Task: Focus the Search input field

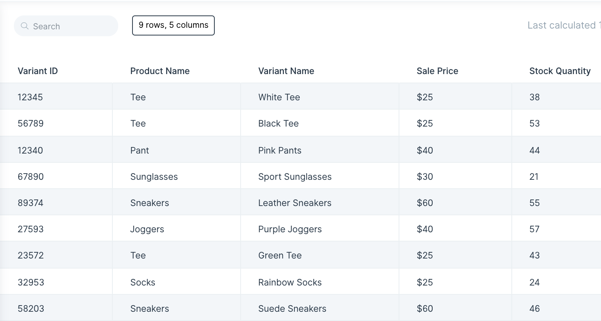Action: click(x=66, y=26)
